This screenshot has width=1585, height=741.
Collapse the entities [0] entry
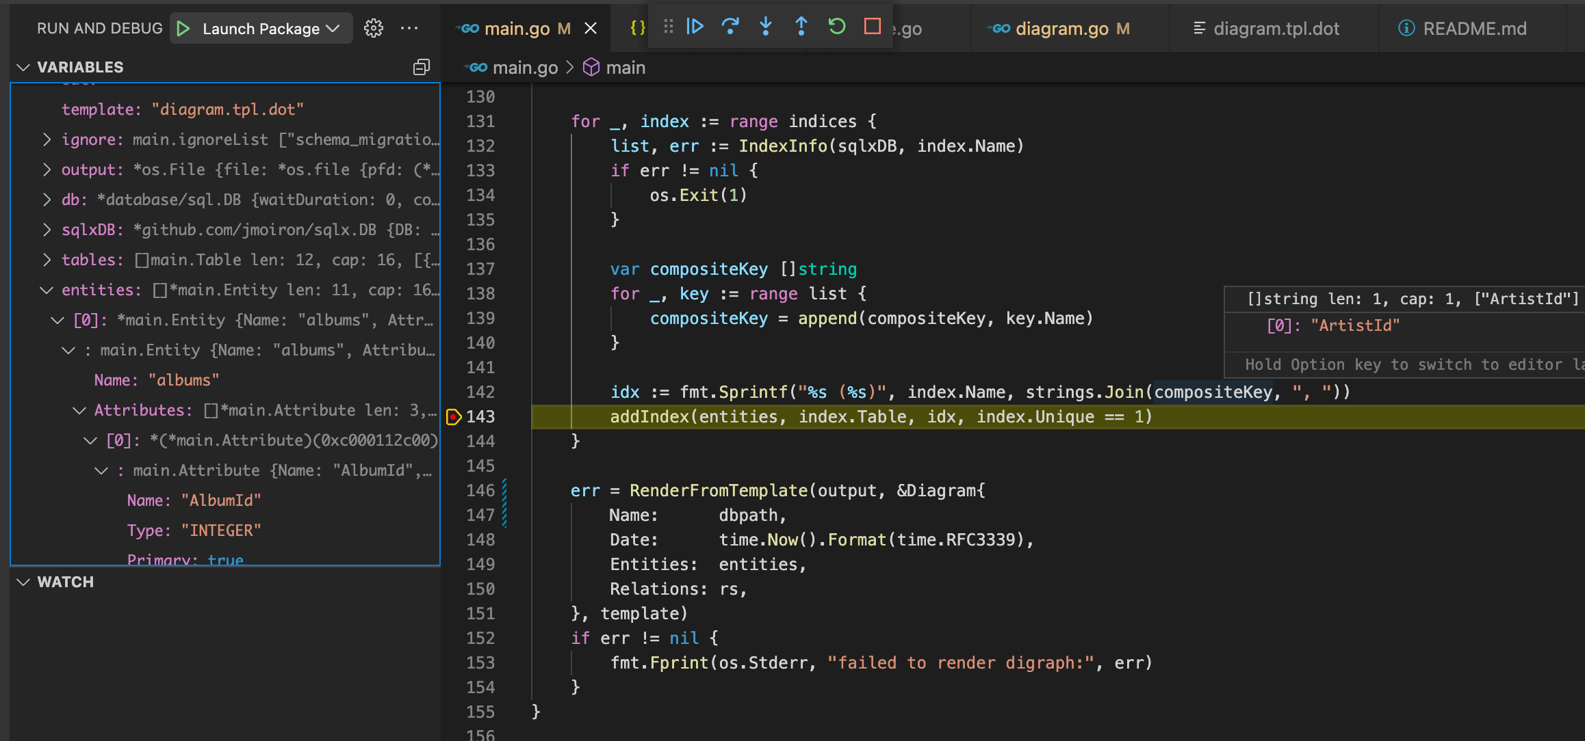pos(57,320)
